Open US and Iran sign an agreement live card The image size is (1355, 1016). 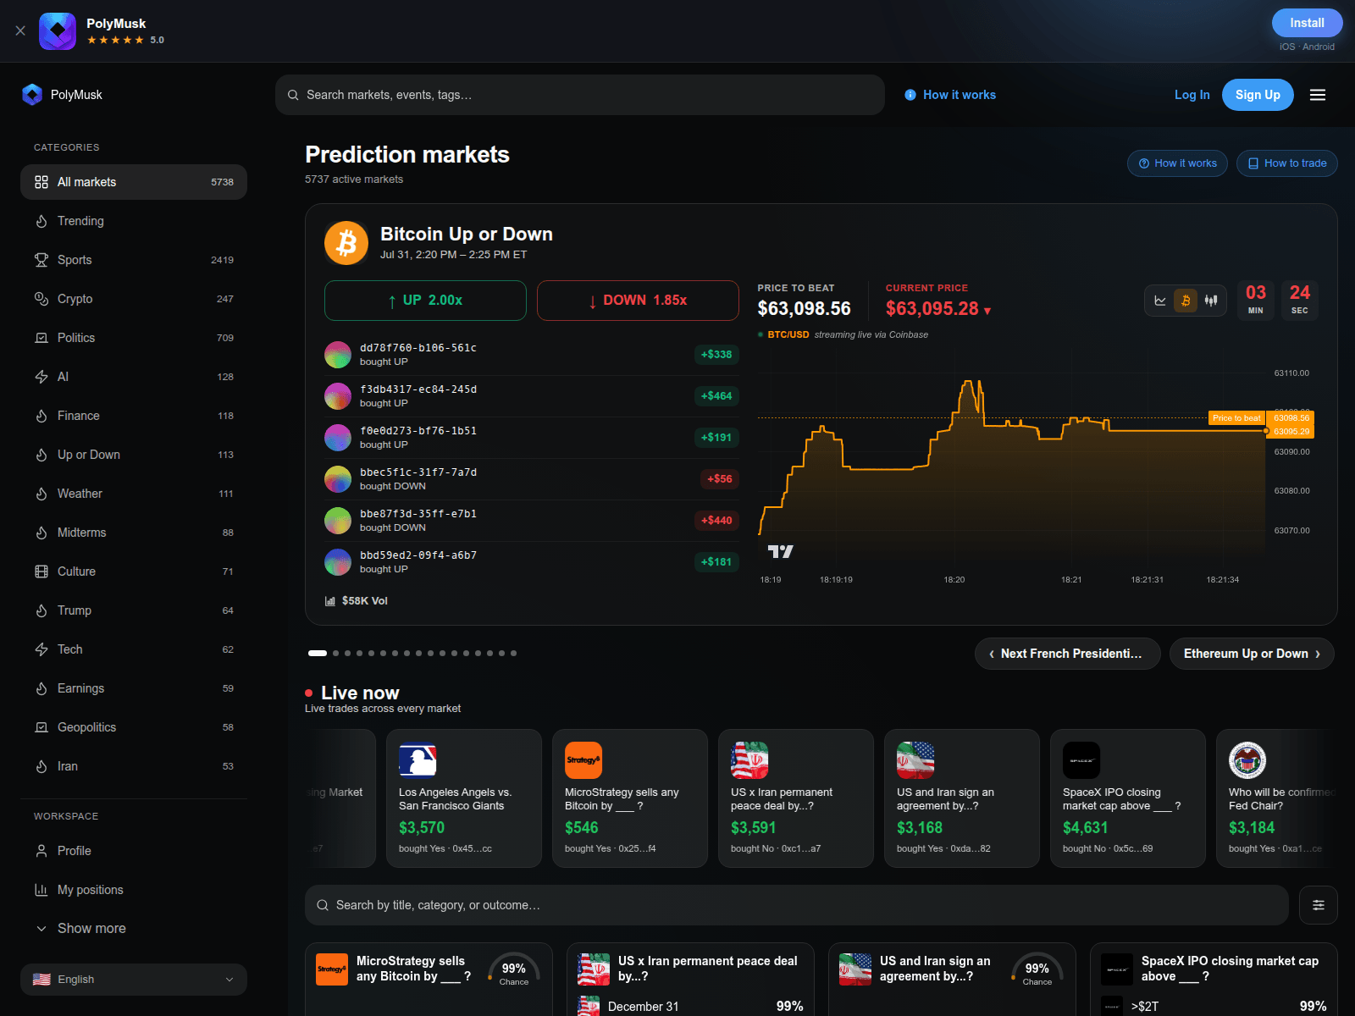(962, 798)
